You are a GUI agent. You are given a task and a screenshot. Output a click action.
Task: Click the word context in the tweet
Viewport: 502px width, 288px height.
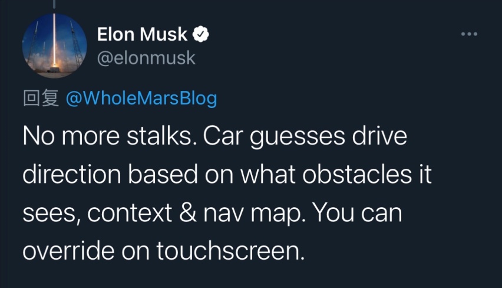pyautogui.click(x=130, y=213)
